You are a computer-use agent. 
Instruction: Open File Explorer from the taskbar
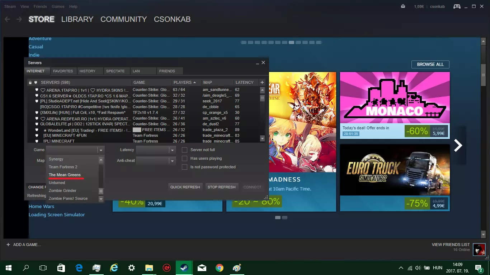click(149, 268)
